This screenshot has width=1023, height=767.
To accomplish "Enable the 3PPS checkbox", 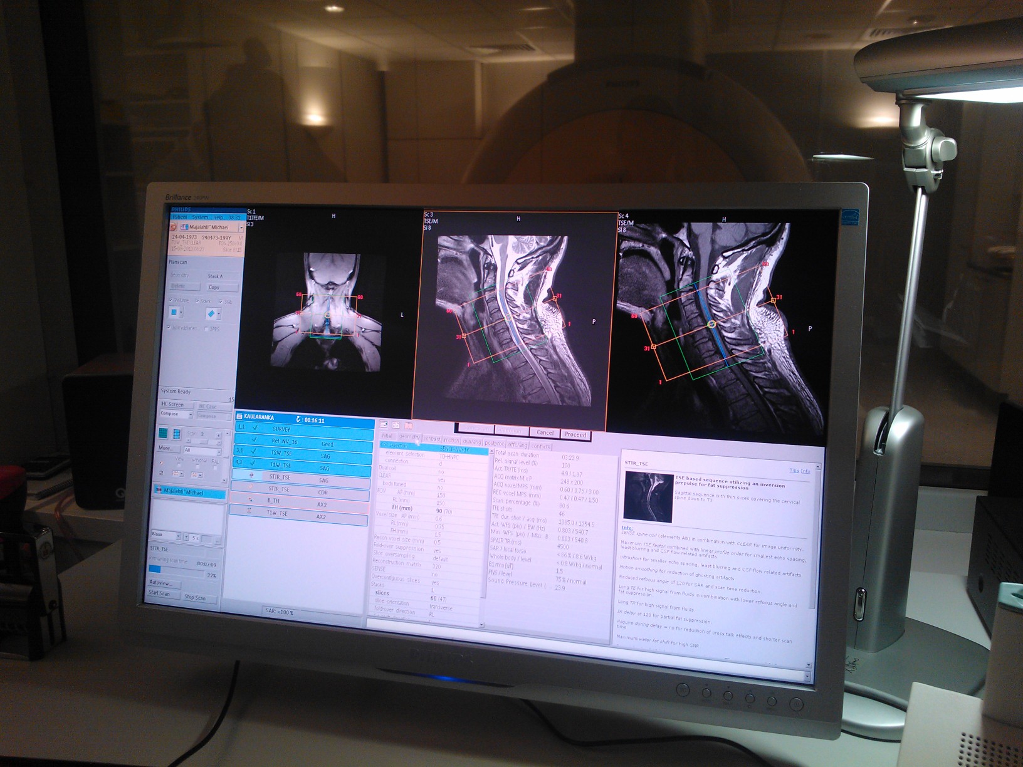I will pyautogui.click(x=207, y=328).
